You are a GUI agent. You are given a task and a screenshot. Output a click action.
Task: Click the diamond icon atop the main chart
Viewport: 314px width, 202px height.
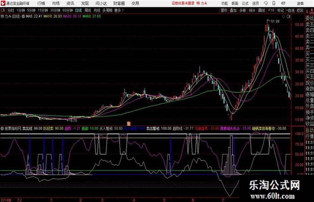pos(283,17)
